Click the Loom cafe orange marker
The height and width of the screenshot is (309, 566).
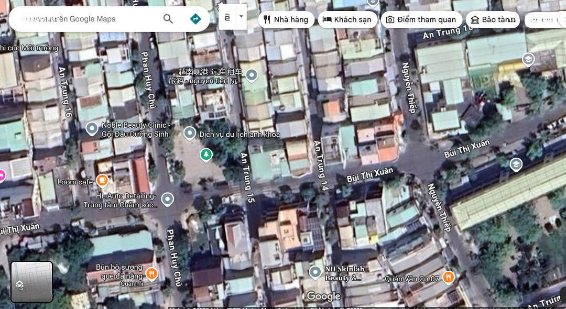point(102,181)
